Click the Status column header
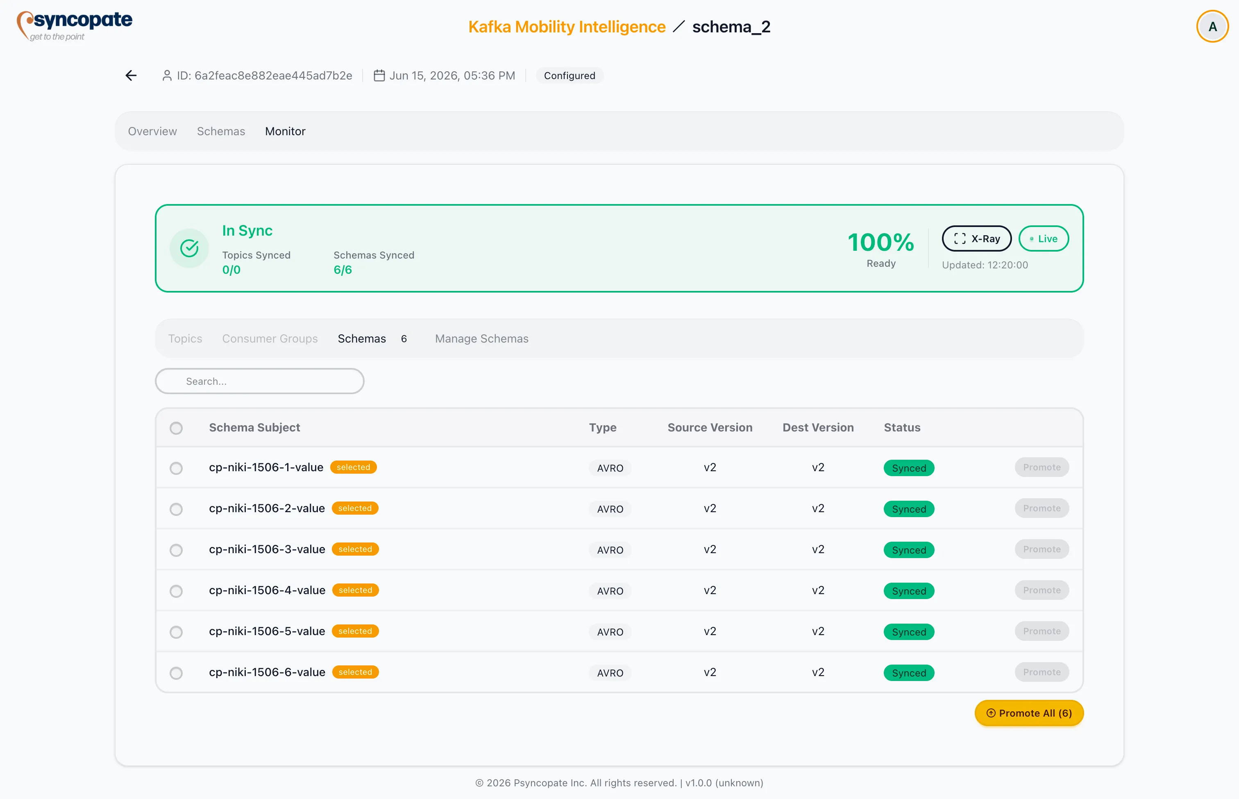 pyautogui.click(x=902, y=427)
